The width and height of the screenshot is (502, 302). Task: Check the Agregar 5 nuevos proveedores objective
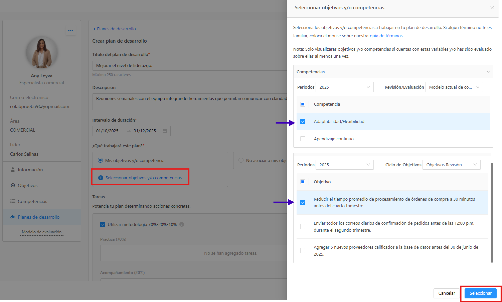[303, 251]
